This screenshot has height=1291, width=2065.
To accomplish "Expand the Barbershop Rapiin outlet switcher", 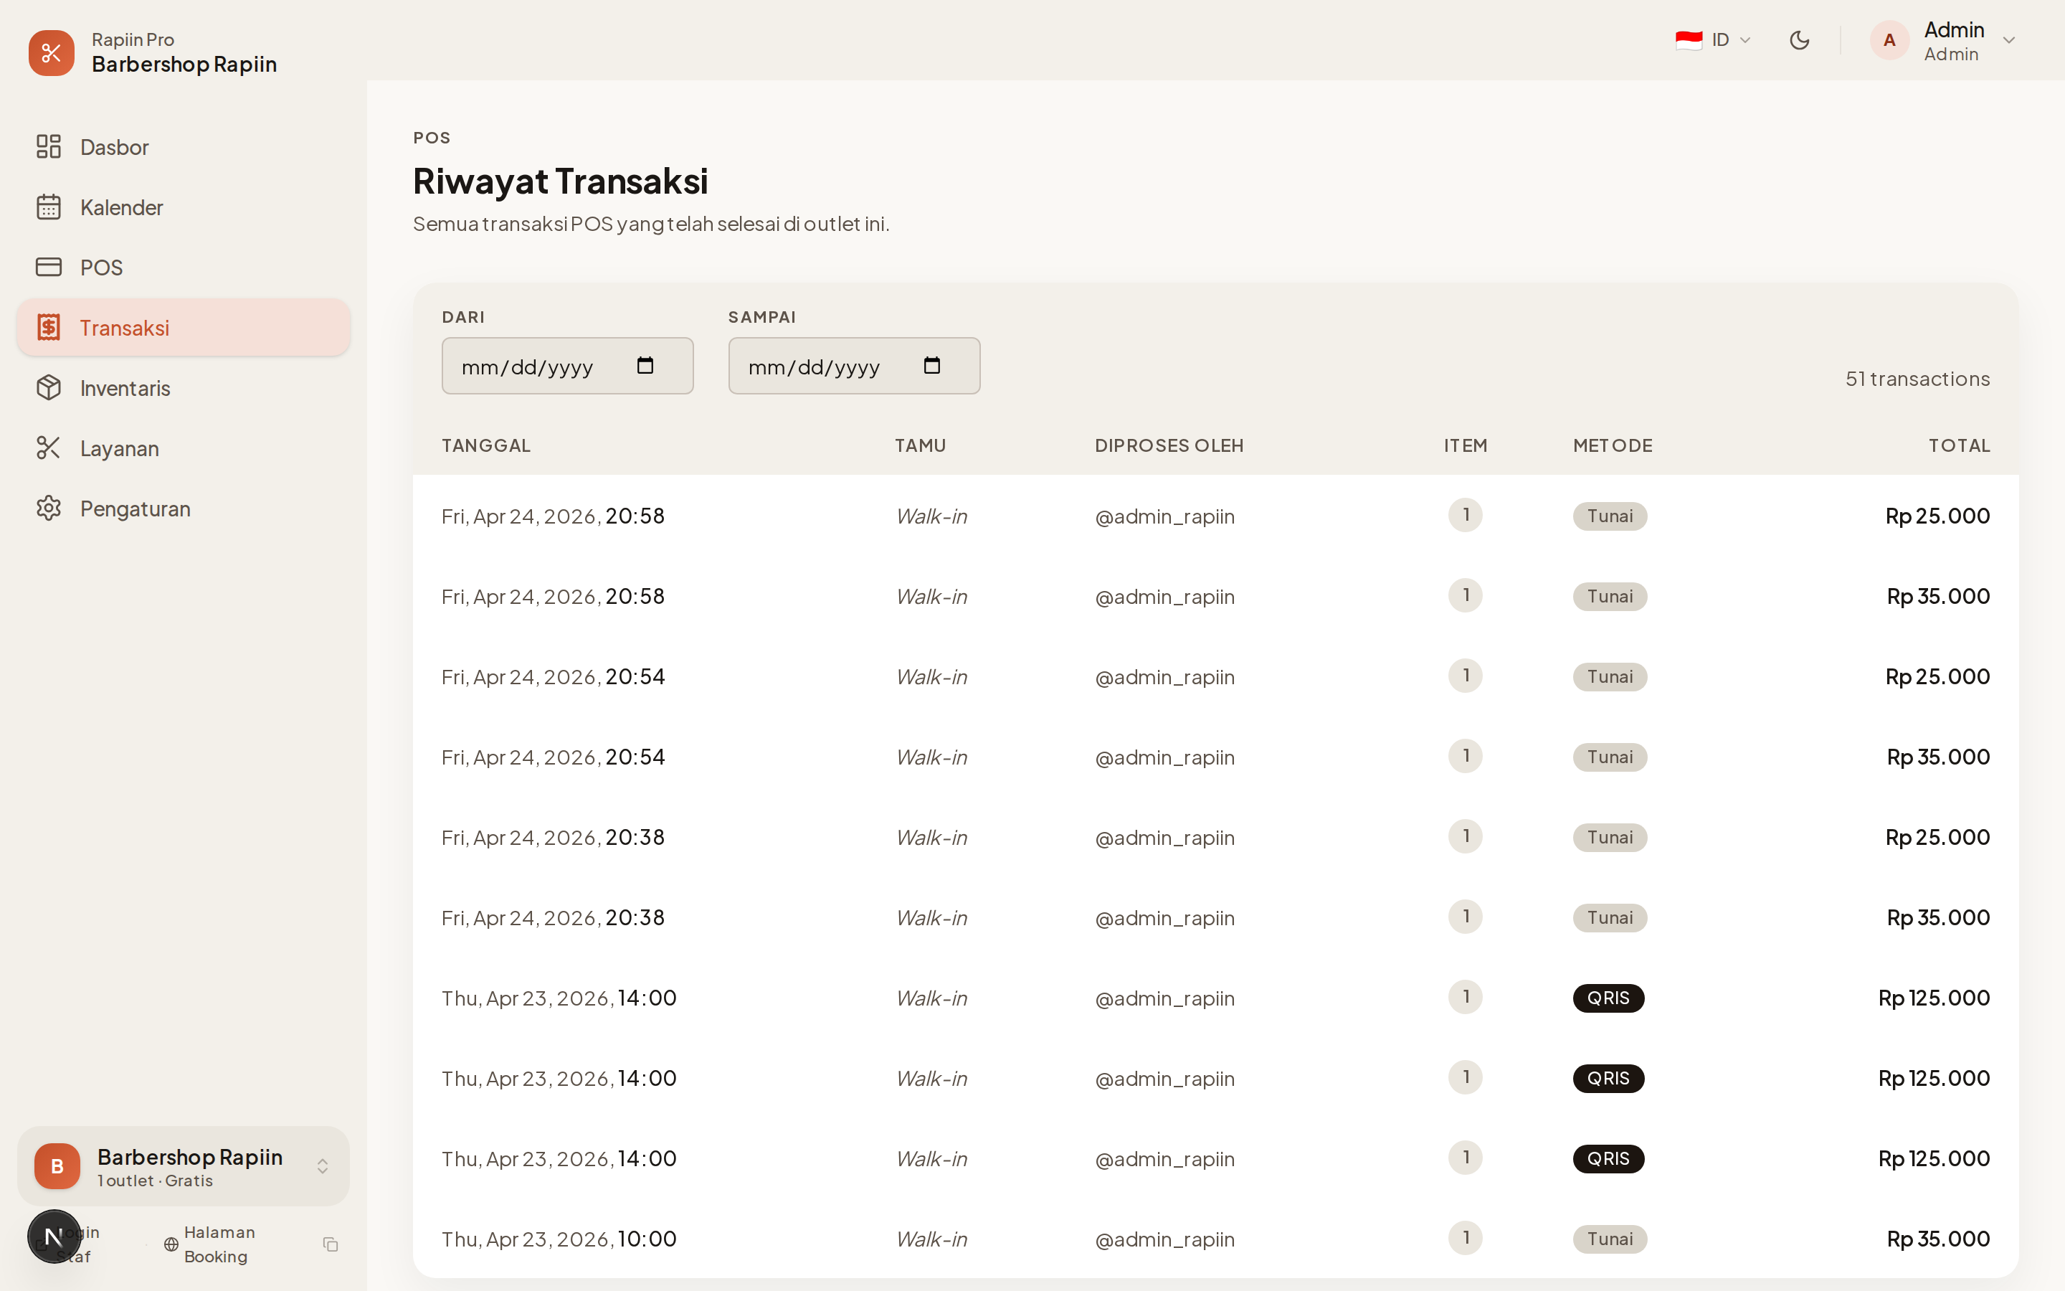I will 322,1166.
